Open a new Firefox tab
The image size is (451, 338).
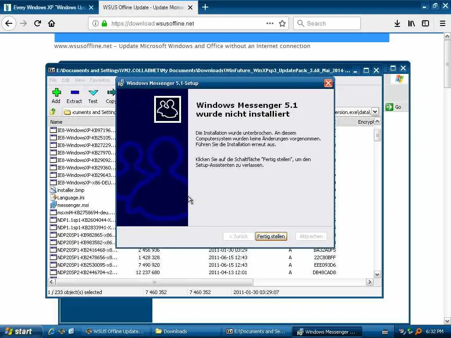point(205,7)
